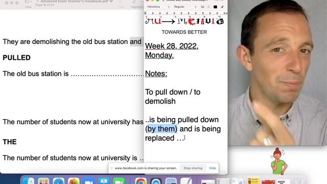This screenshot has height=184, width=327.
Task: Open Zoom from the Dock
Action: point(88,181)
